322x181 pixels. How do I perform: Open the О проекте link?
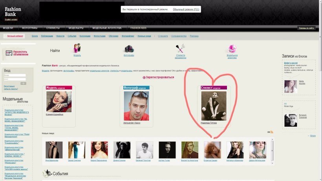click(163, 36)
